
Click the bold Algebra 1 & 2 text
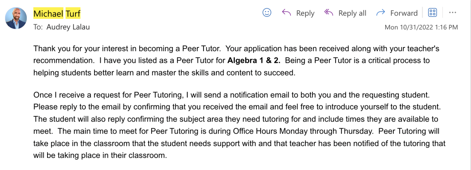[254, 60]
